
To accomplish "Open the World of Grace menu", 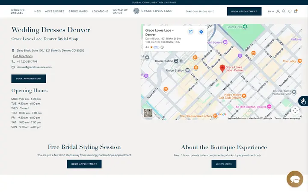I will (120, 11).
